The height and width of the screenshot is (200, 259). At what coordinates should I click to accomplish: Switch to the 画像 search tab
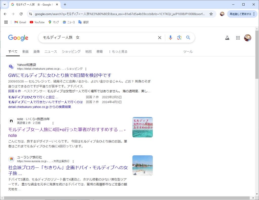[37, 51]
